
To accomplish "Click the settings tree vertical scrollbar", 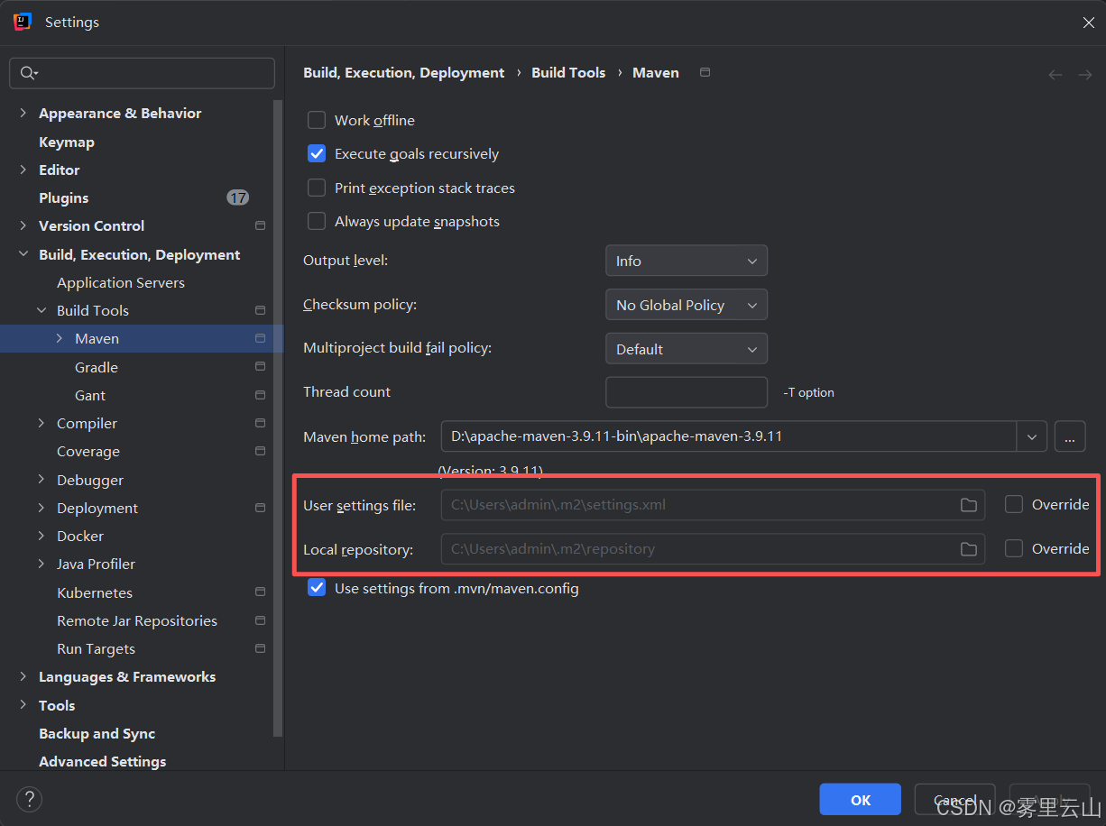I will tap(279, 418).
